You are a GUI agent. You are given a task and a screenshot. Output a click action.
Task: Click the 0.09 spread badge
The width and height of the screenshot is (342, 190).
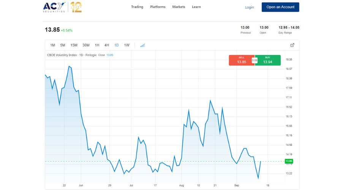click(x=255, y=60)
